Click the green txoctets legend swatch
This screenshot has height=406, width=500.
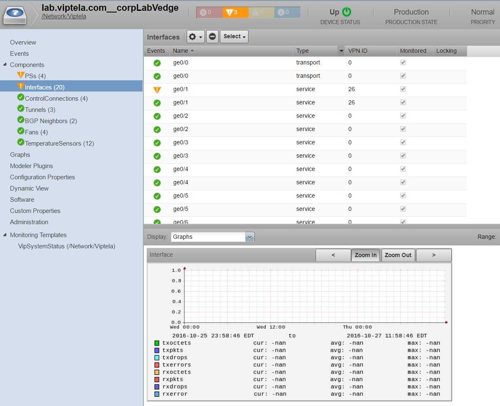(157, 343)
